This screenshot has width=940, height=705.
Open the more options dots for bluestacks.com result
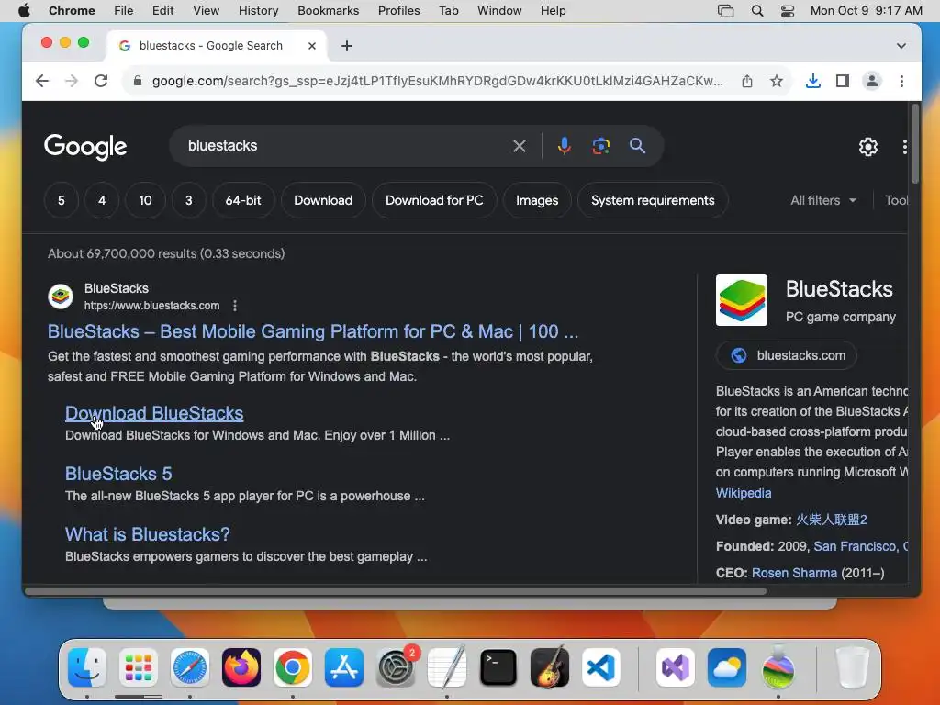point(235,306)
